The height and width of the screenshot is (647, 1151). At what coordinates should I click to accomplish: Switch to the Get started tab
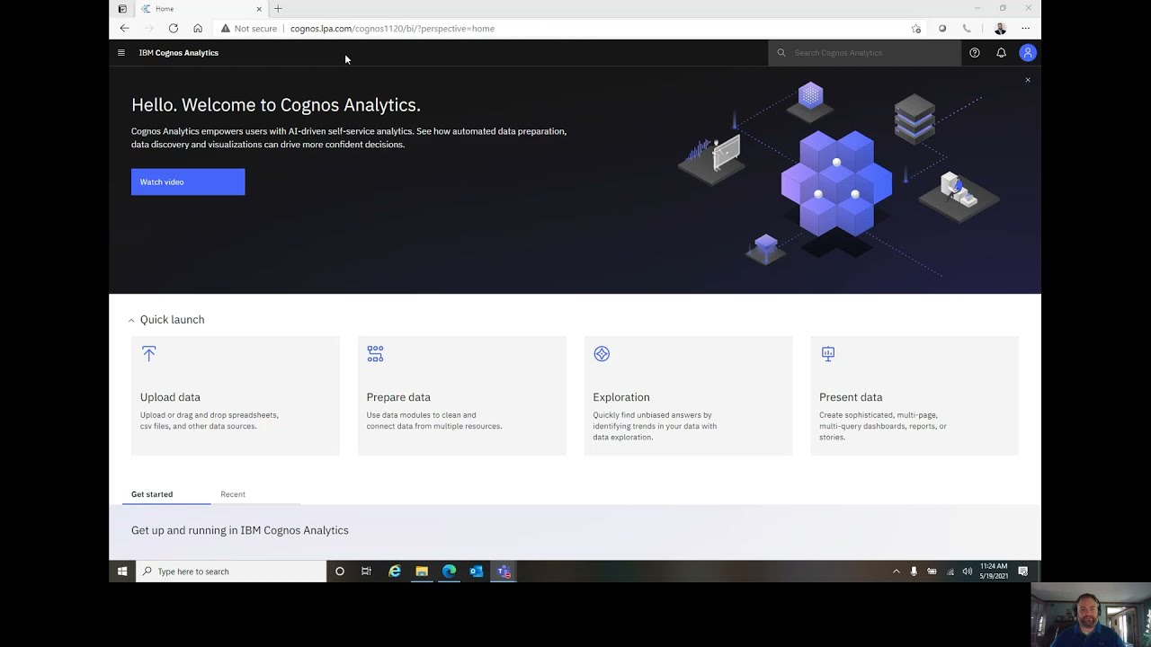[152, 494]
